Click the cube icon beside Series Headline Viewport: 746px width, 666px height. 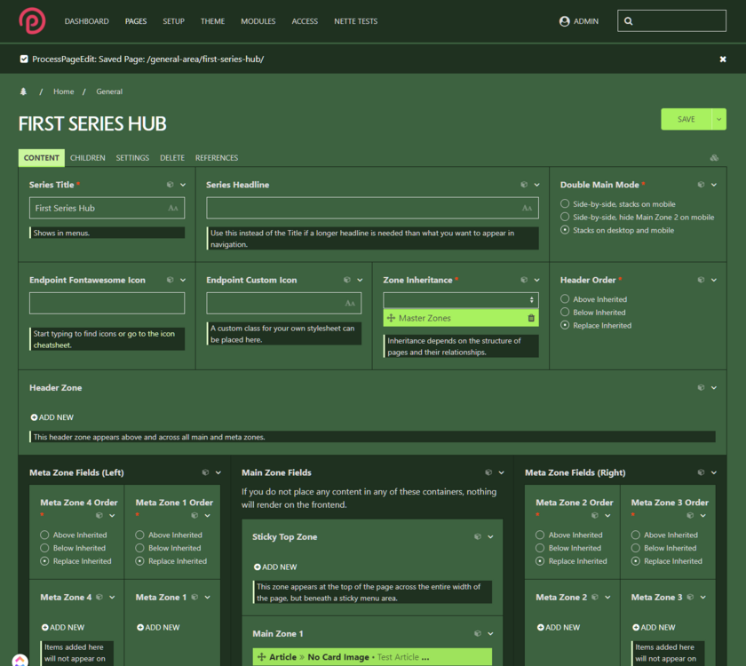[x=524, y=185]
